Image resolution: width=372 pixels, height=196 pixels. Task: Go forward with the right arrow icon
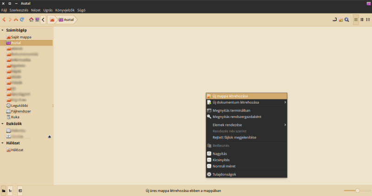click(10, 20)
